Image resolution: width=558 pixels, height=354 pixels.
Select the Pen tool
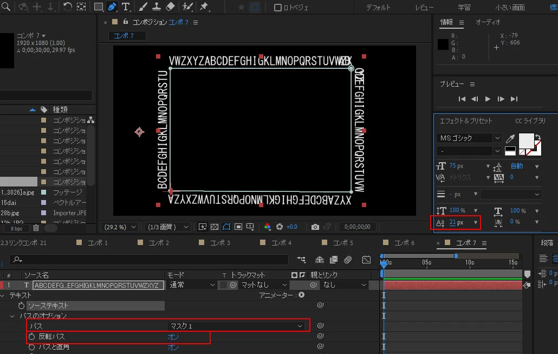112,7
